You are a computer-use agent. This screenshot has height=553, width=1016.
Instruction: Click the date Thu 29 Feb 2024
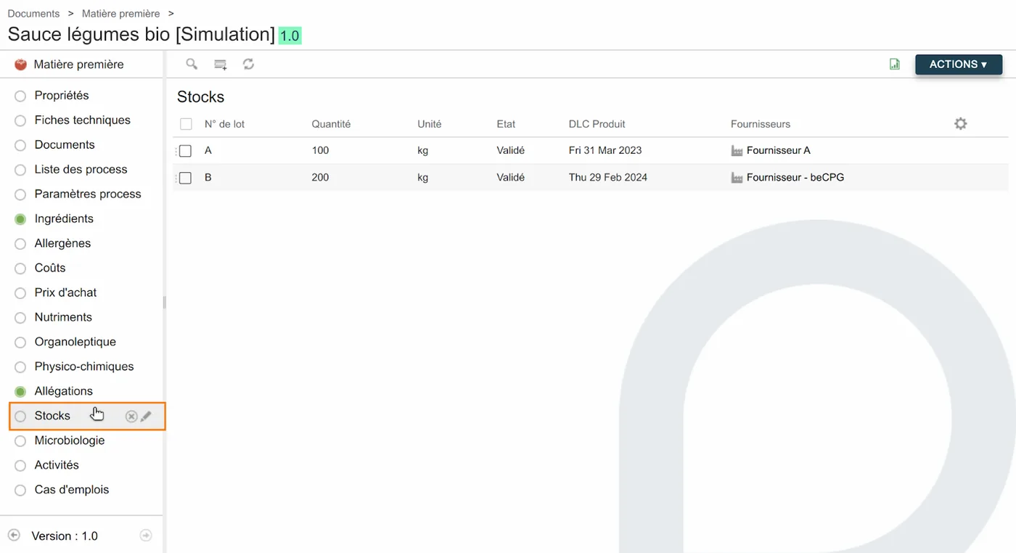pyautogui.click(x=608, y=177)
